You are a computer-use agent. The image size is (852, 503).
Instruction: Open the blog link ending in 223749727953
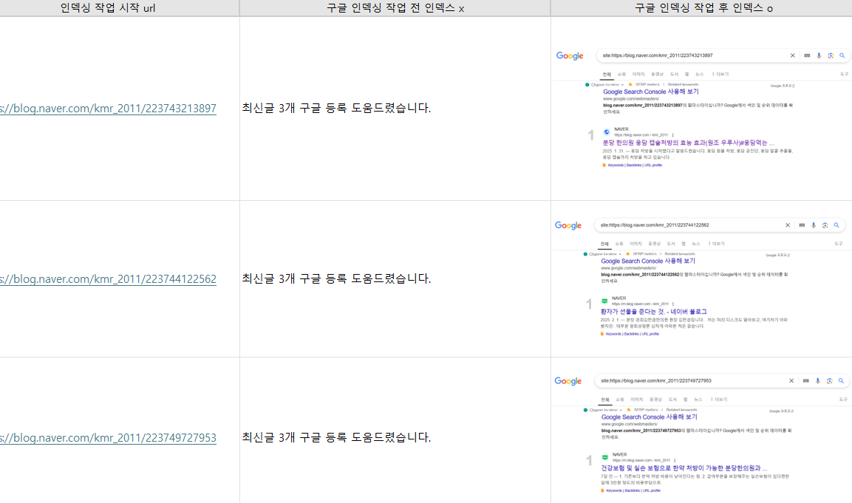(x=108, y=438)
